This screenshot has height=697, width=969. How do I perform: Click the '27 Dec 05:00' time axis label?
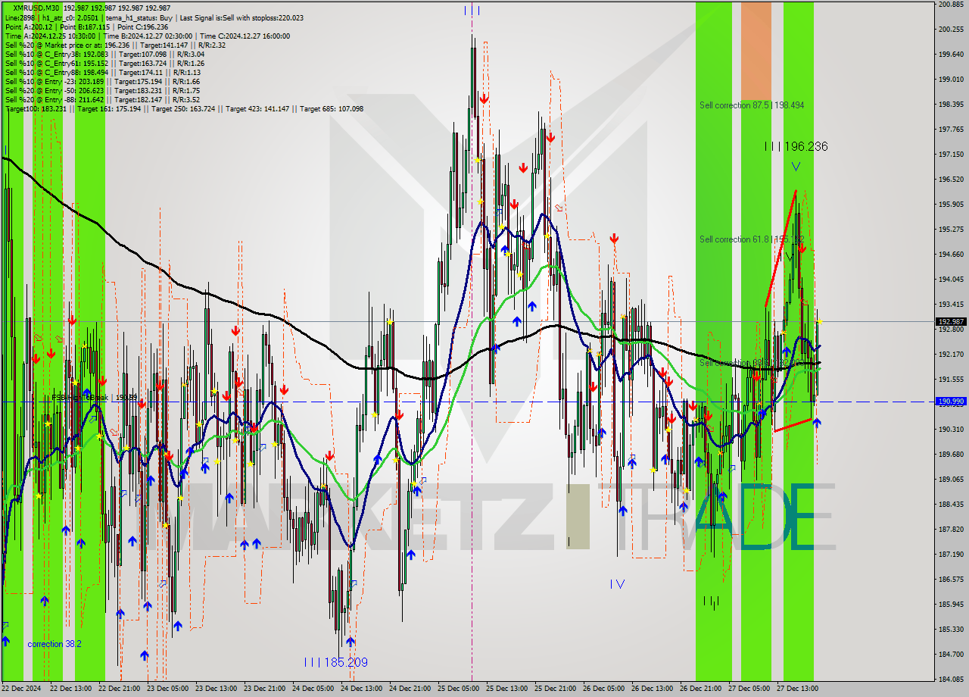pos(749,689)
